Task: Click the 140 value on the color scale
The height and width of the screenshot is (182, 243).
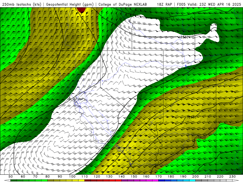Action: 122,177
